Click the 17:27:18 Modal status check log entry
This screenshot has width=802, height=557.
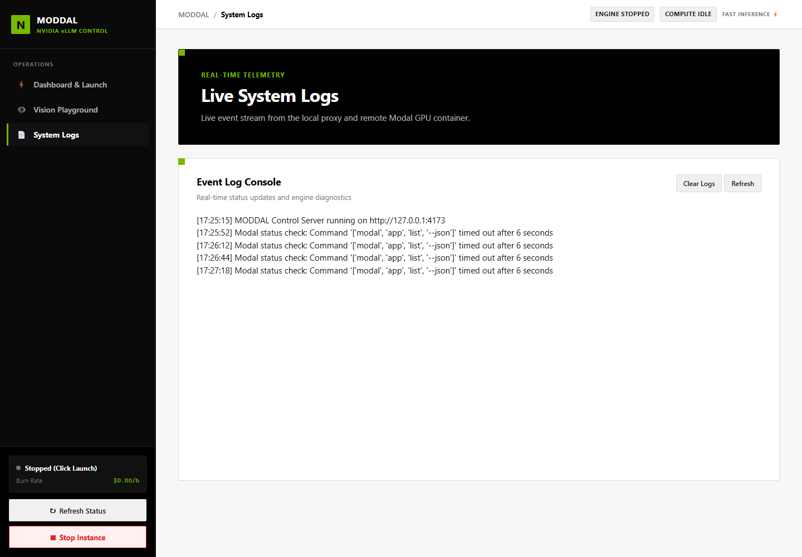(x=375, y=271)
